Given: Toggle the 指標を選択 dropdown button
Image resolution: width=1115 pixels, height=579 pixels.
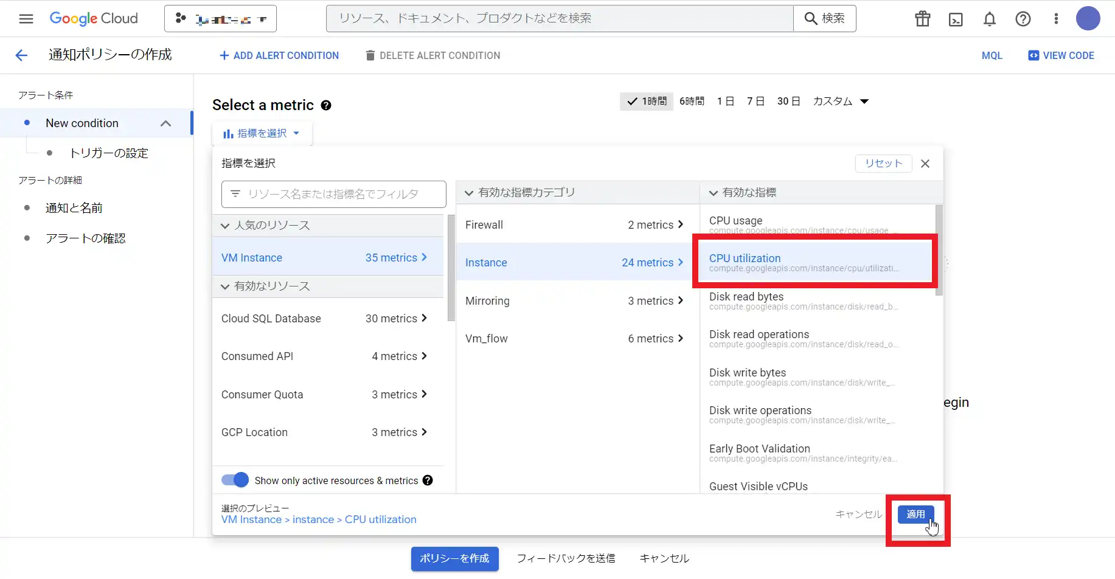Looking at the screenshot, I should tap(262, 133).
